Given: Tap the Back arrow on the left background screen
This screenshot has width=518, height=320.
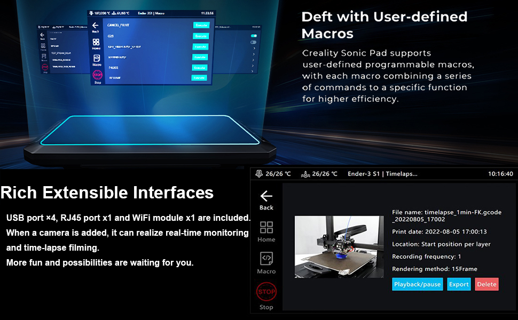Looking at the screenshot, I should [42, 35].
